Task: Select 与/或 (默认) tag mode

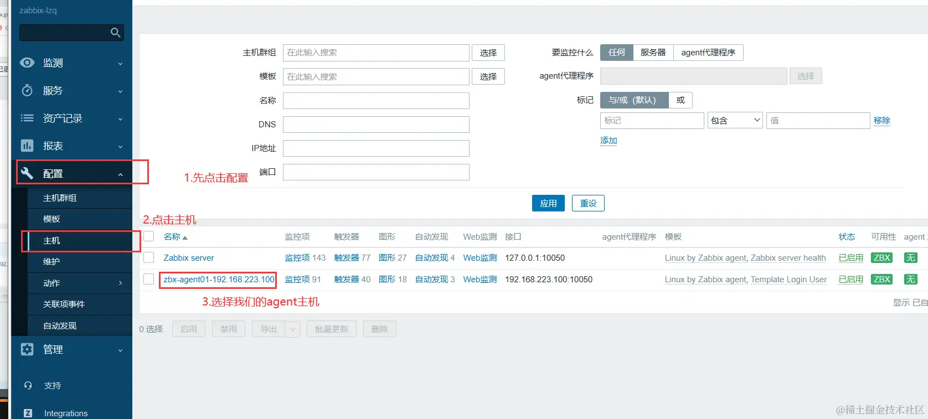Action: [x=635, y=100]
